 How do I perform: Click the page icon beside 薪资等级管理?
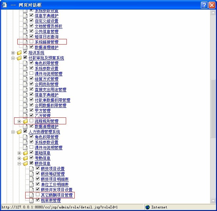32,174
